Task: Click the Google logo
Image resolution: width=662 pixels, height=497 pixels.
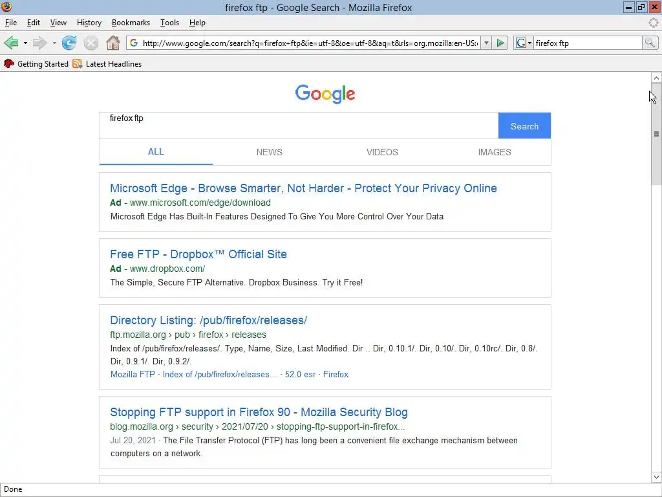Action: 325,94
